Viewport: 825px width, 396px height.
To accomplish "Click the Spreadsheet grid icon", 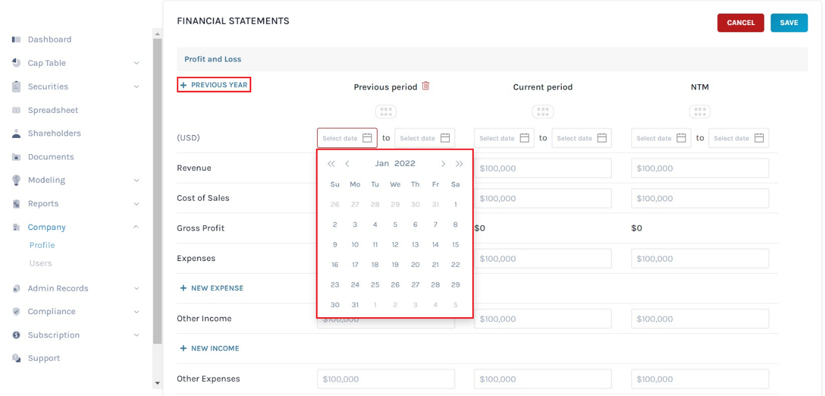I will pos(17,110).
